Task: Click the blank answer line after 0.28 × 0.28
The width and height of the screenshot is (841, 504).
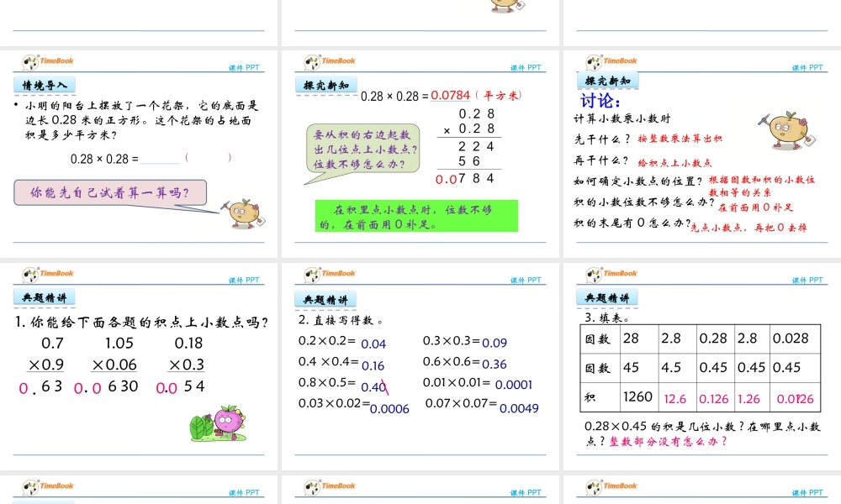Action: click(x=161, y=158)
